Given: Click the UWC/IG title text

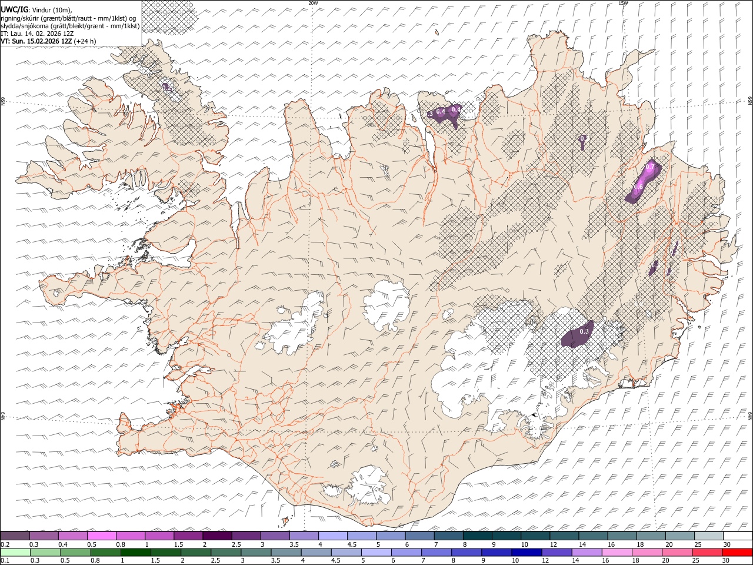Looking at the screenshot, I should click(x=14, y=9).
